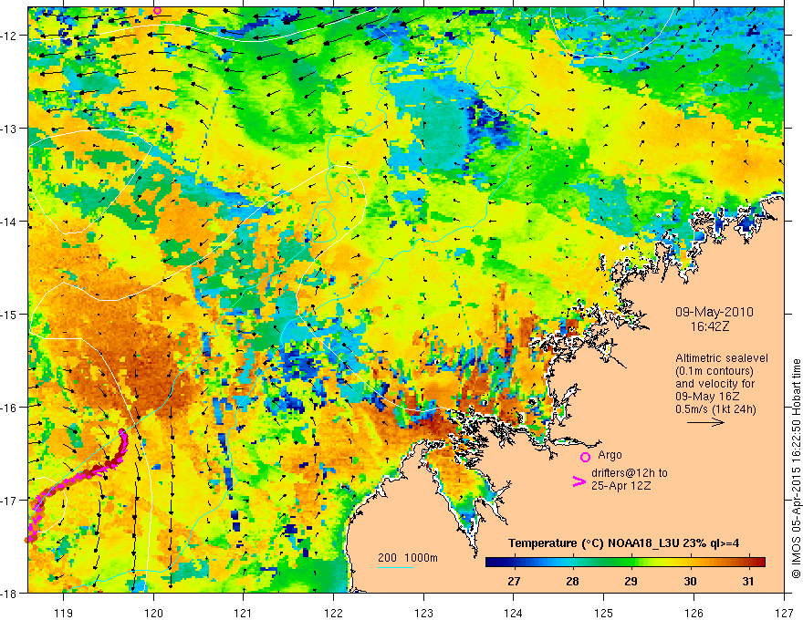
Task: Click the latitude axis label '-17'
Action: pyautogui.click(x=10, y=501)
